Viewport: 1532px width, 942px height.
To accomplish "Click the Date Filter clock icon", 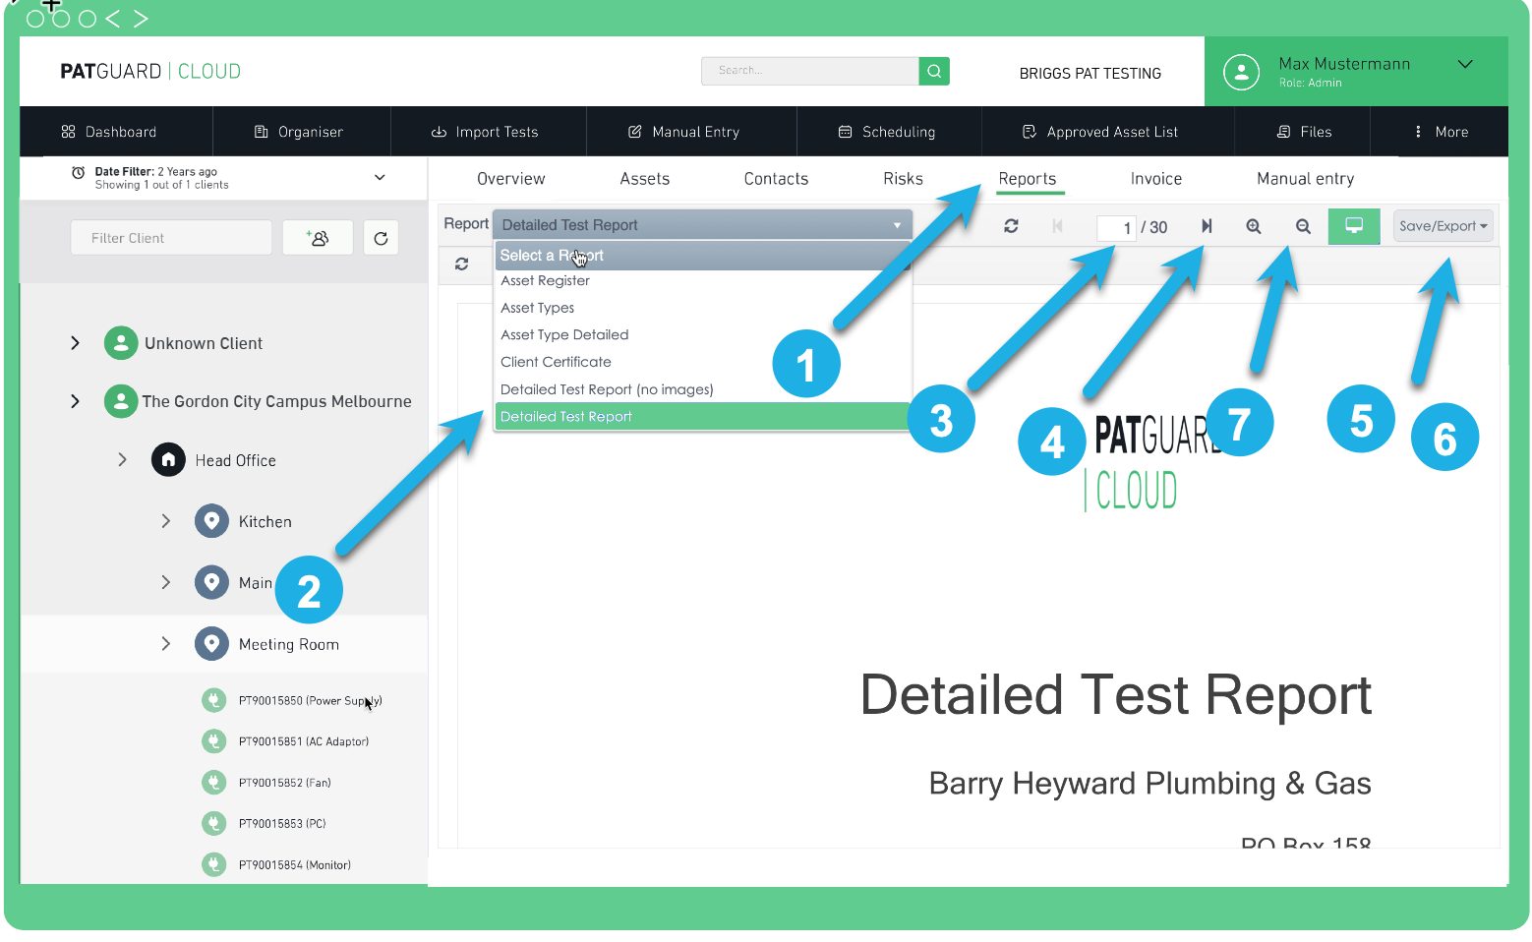I will [78, 172].
